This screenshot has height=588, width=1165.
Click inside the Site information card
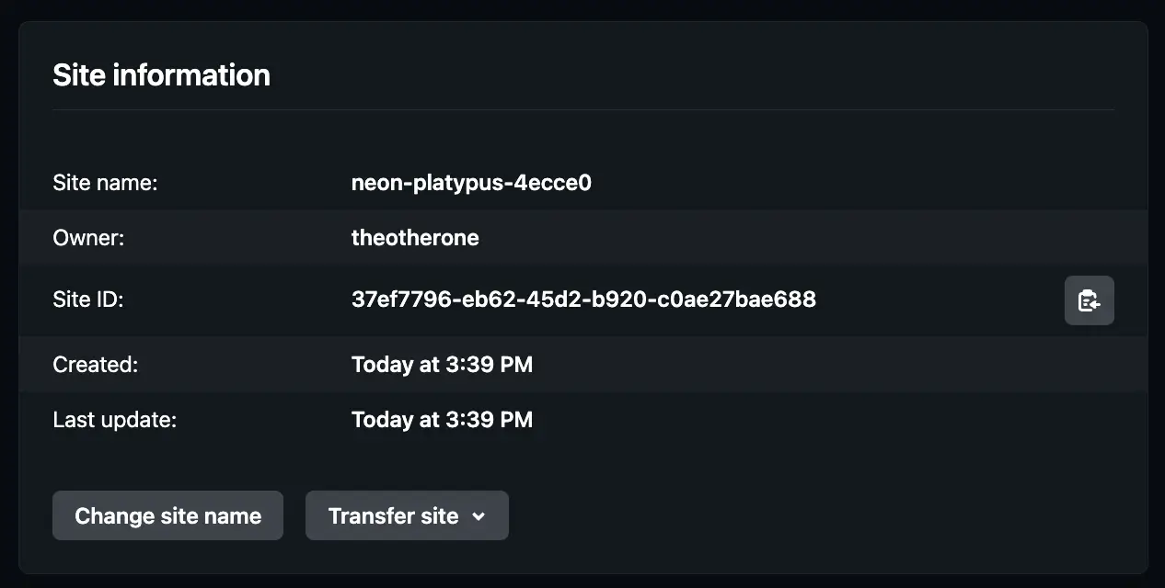(x=583, y=459)
